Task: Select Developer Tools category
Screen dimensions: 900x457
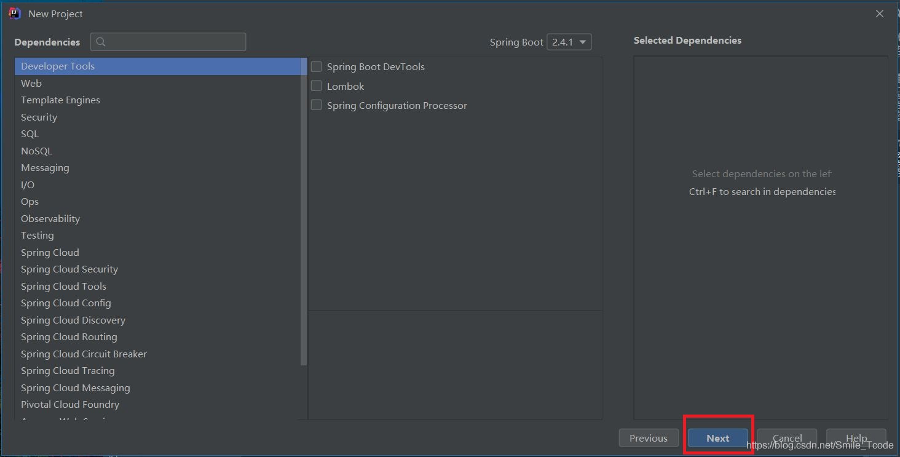Action: coord(157,66)
